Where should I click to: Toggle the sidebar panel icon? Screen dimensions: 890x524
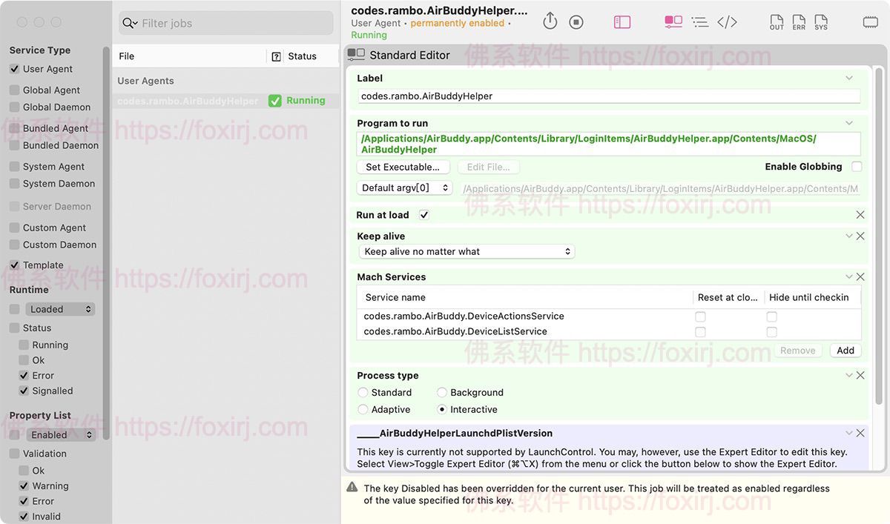(622, 22)
